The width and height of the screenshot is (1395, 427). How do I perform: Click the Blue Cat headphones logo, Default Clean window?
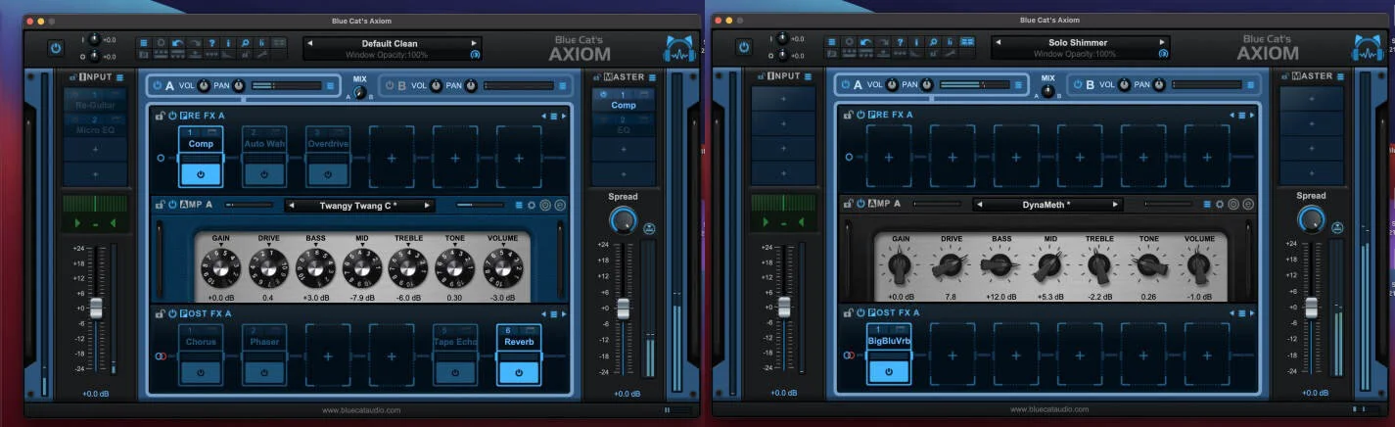[679, 49]
